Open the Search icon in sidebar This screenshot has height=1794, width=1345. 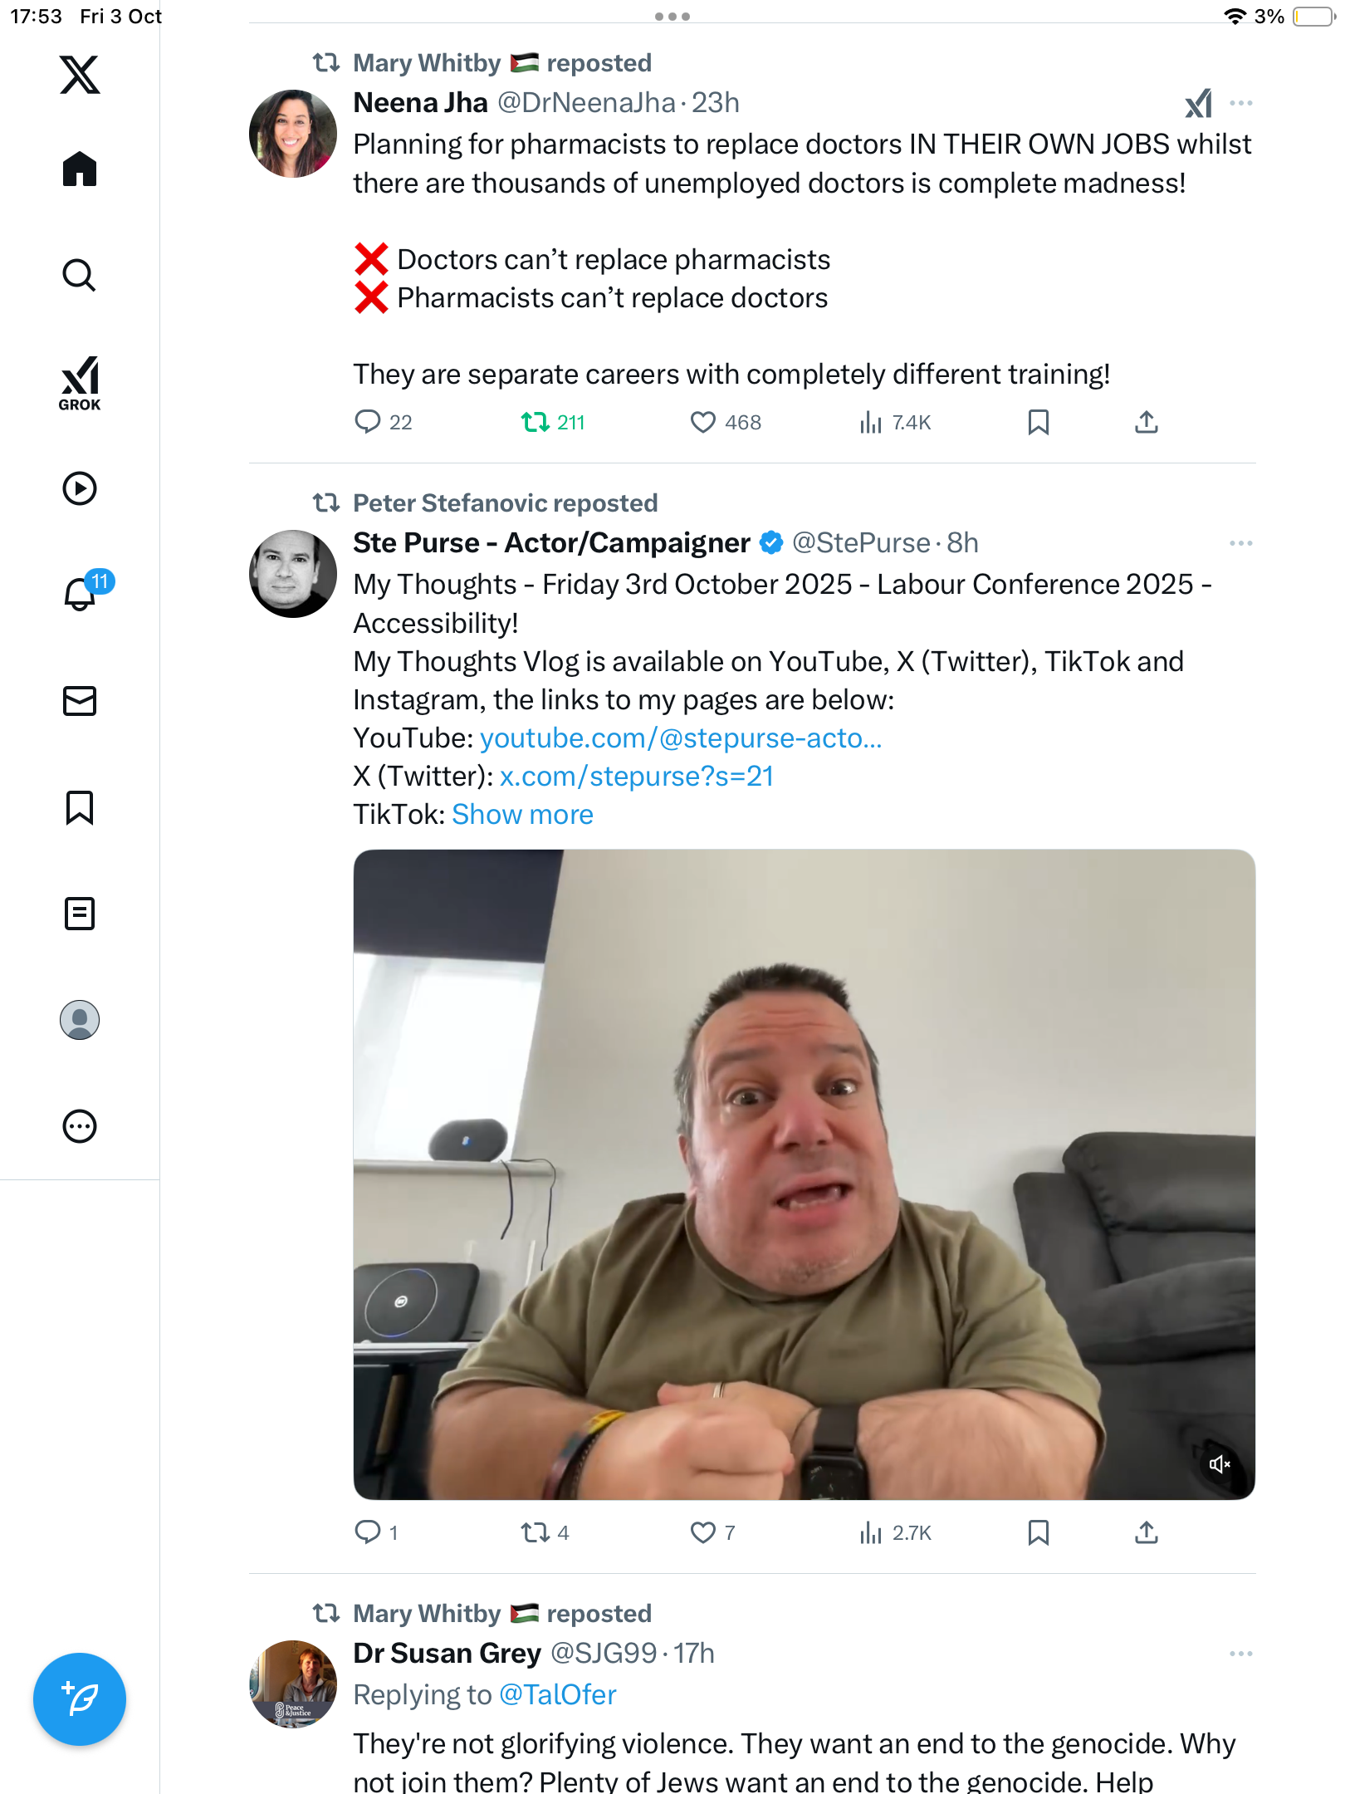coord(80,276)
